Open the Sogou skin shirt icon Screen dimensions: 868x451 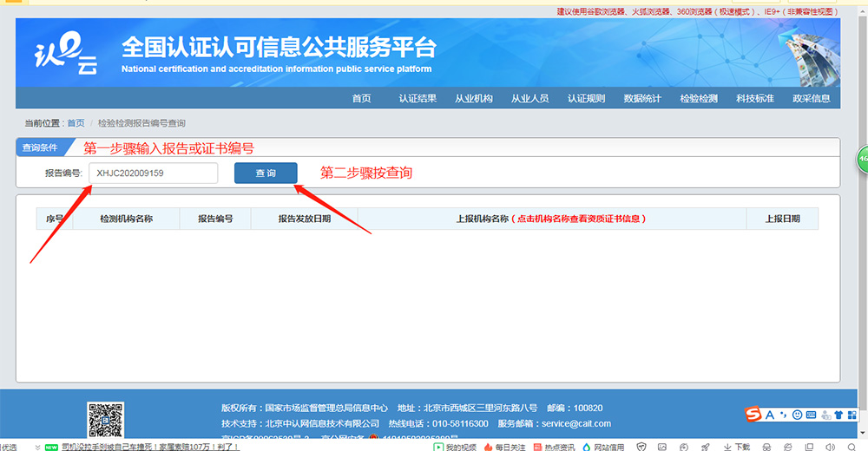[838, 415]
